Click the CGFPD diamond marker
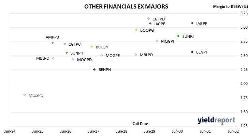The height and width of the screenshot is (136, 249). (x=148, y=19)
